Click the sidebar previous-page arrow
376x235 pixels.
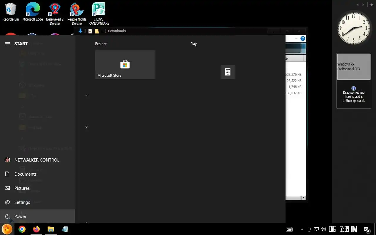pyautogui.click(x=358, y=5)
